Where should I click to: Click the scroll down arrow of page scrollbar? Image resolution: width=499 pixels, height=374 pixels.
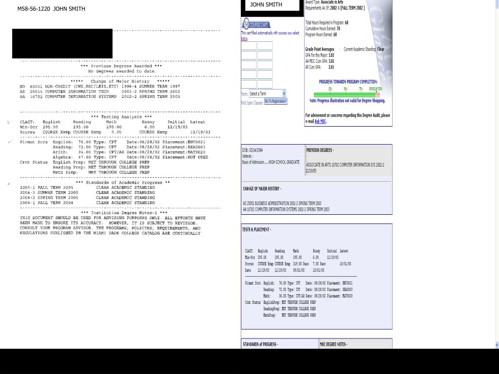click(x=497, y=345)
